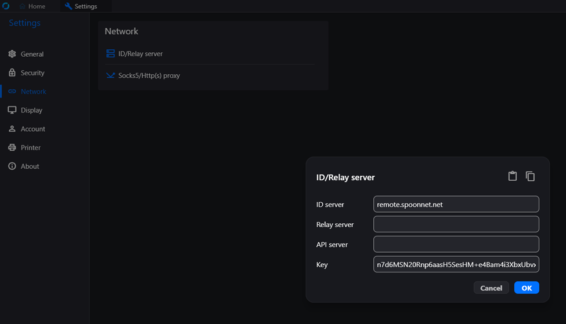
Task: Click the About info icon
Action: pyautogui.click(x=12, y=166)
